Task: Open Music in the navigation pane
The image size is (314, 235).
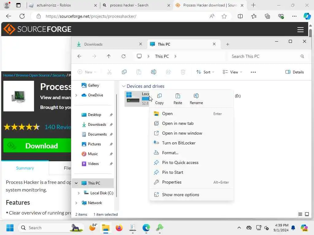Action: [x=93, y=154]
